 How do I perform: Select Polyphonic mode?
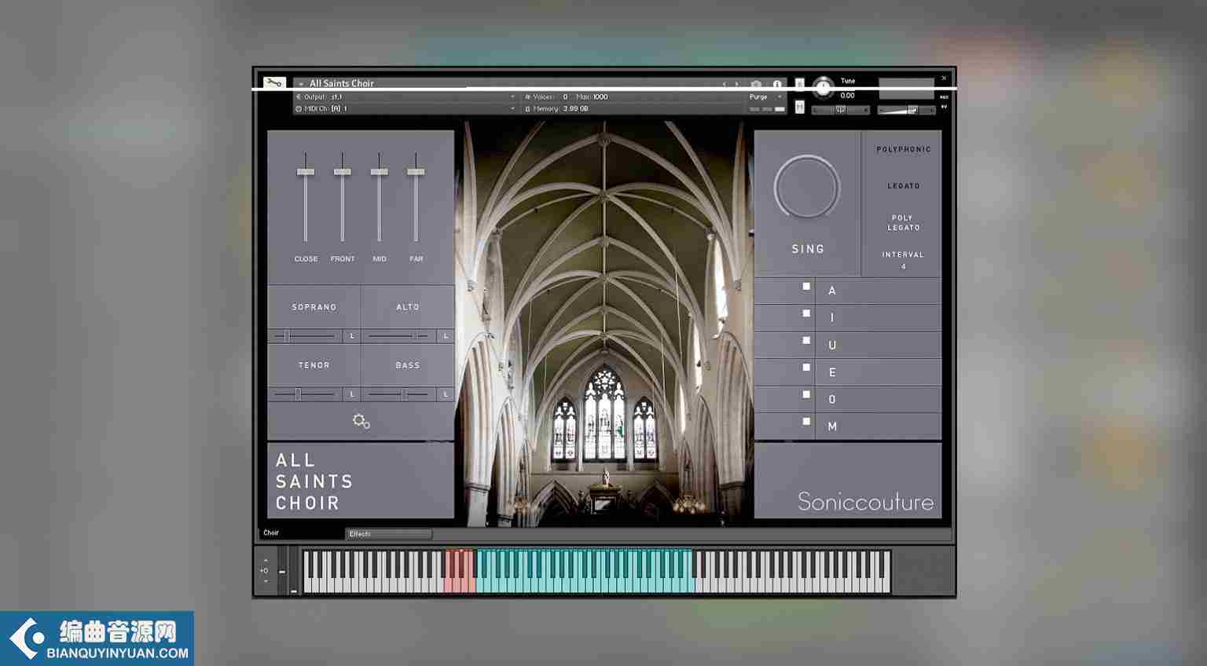[x=904, y=149]
